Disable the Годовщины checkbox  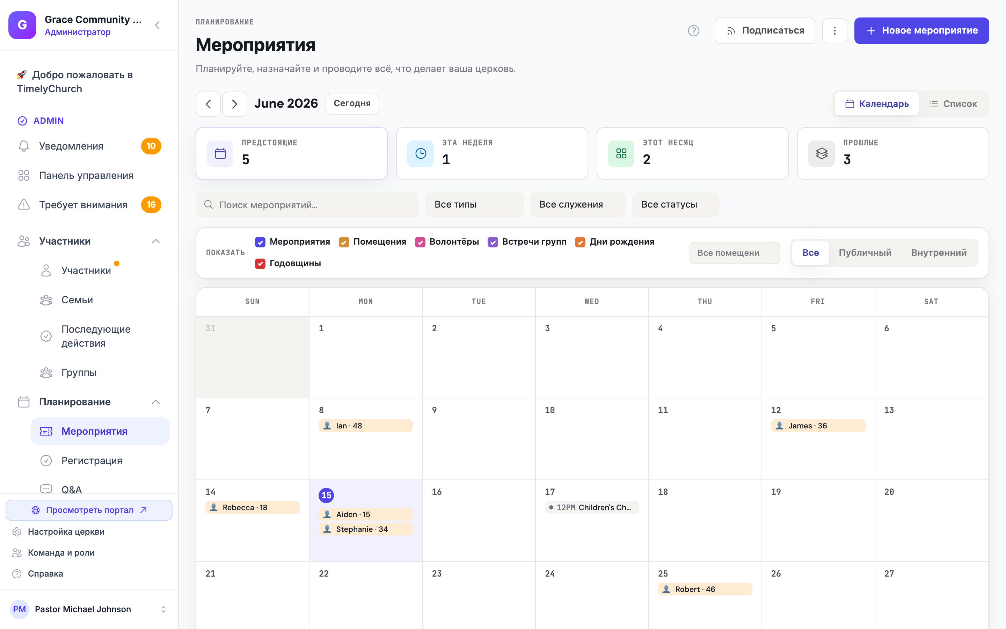(260, 264)
